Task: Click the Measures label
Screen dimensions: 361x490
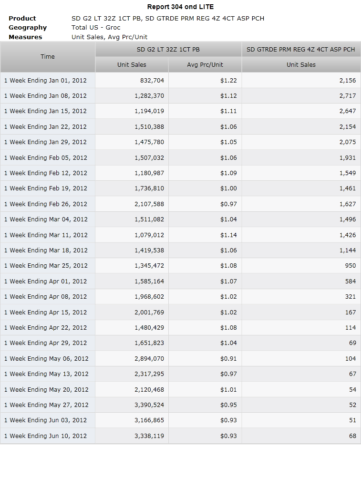Action: pos(25,37)
